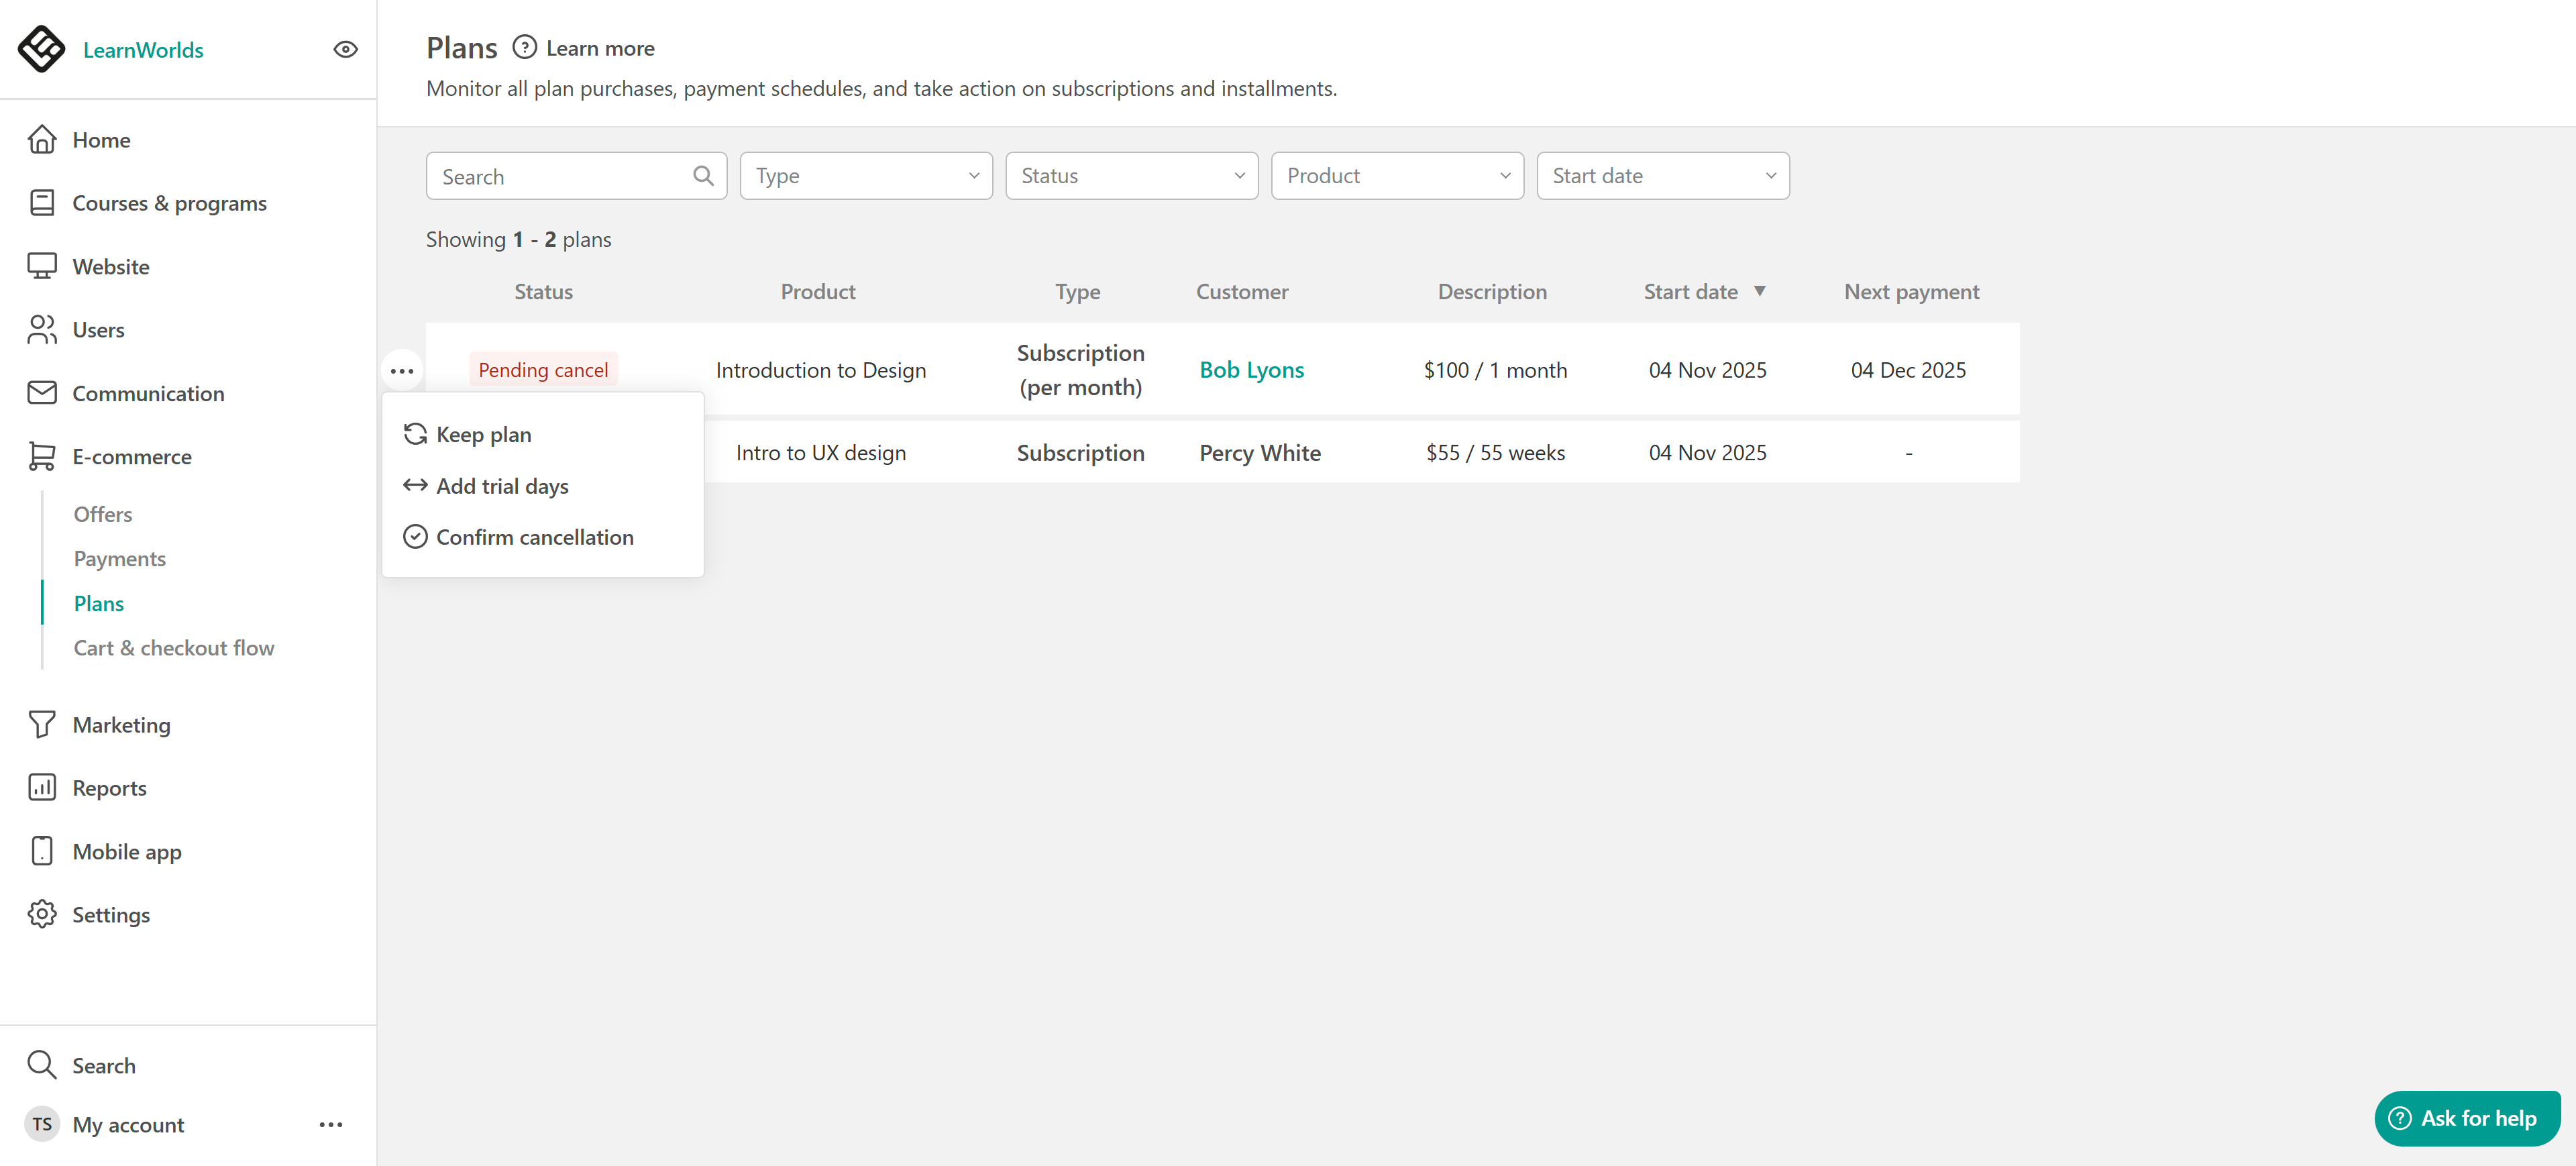Click the Mobile app phone icon

[42, 851]
